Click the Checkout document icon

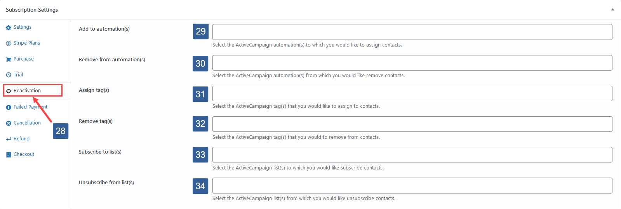(9, 155)
